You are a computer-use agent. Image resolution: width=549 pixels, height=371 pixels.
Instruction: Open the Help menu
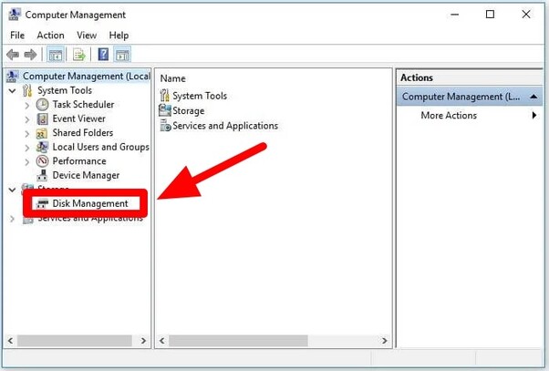tap(119, 36)
